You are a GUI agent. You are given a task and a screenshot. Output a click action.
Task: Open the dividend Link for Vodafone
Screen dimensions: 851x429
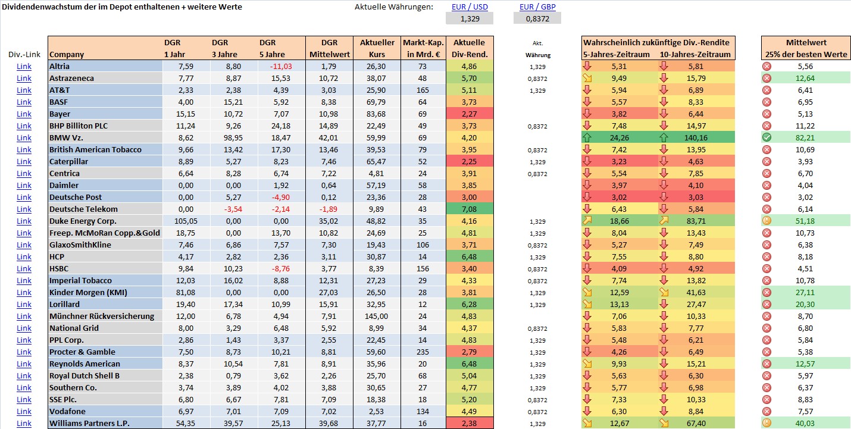(24, 411)
